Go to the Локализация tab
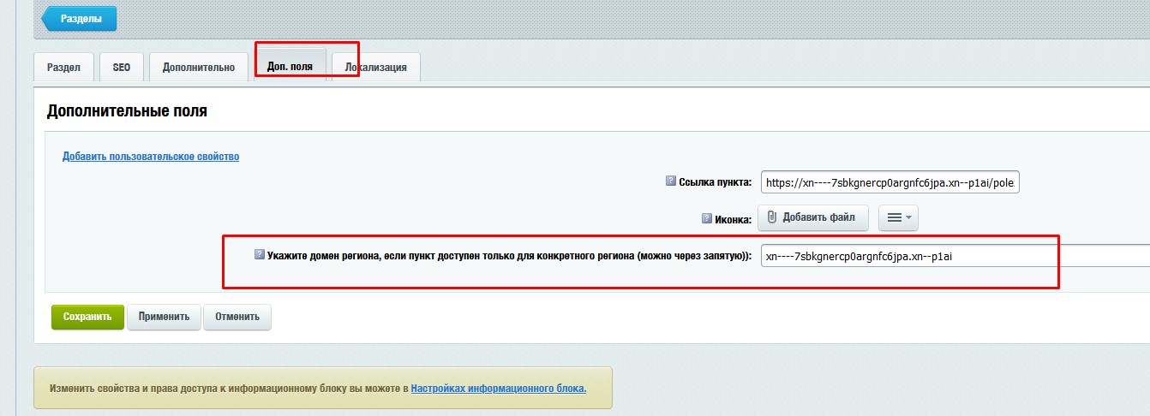1150x416 pixels. [376, 67]
